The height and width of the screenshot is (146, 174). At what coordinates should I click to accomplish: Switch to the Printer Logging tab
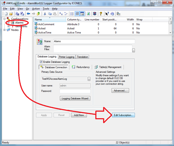67,57
